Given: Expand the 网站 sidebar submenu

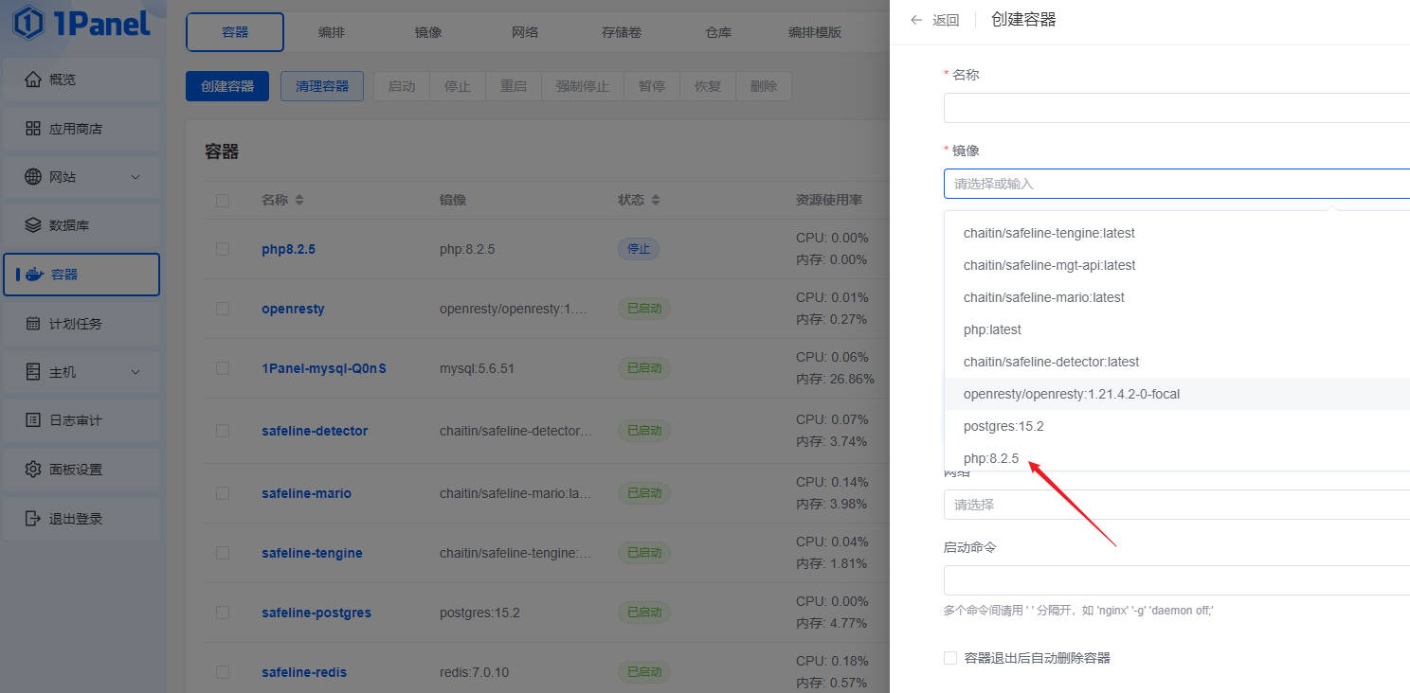Looking at the screenshot, I should point(136,177).
